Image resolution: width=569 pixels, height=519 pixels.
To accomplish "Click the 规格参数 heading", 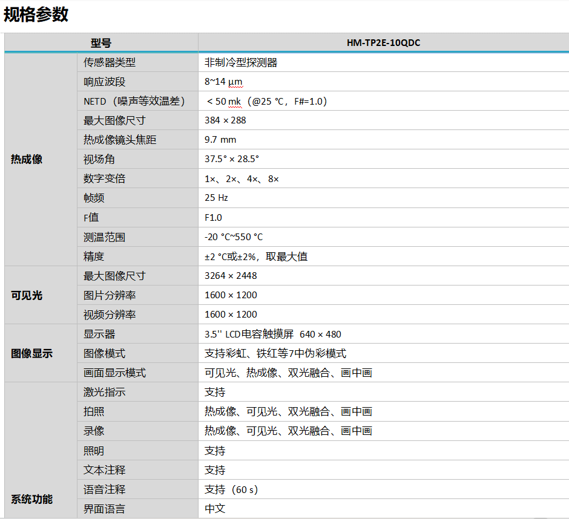I will (x=36, y=15).
